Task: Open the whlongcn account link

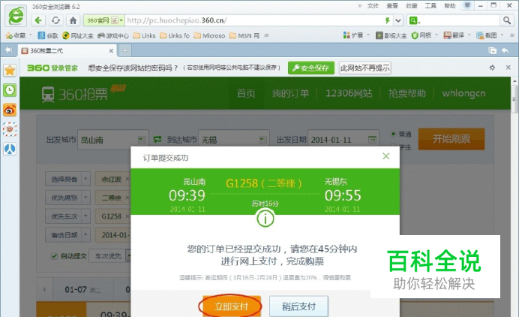Action: point(463,93)
